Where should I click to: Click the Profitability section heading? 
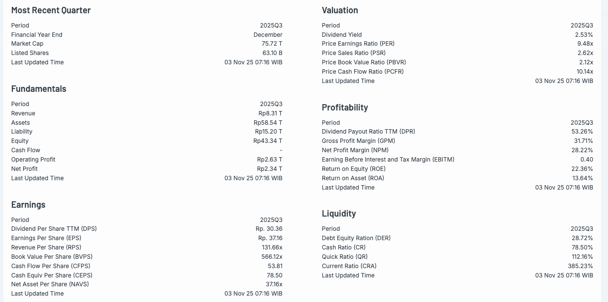(x=345, y=108)
